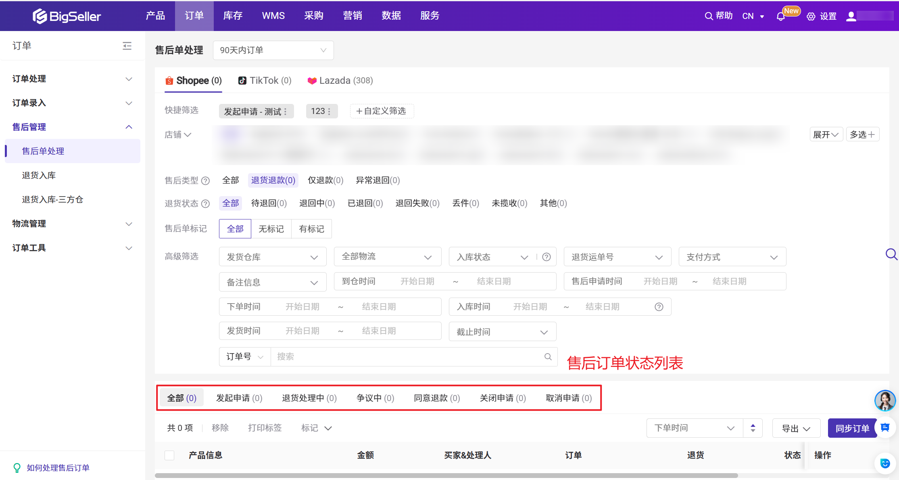Image resolution: width=899 pixels, height=480 pixels.
Task: Select 已退回(0) return status
Action: [365, 203]
